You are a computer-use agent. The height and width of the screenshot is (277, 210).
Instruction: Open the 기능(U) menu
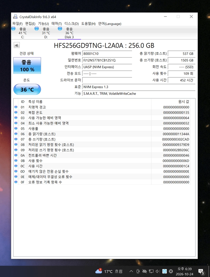(43, 24)
